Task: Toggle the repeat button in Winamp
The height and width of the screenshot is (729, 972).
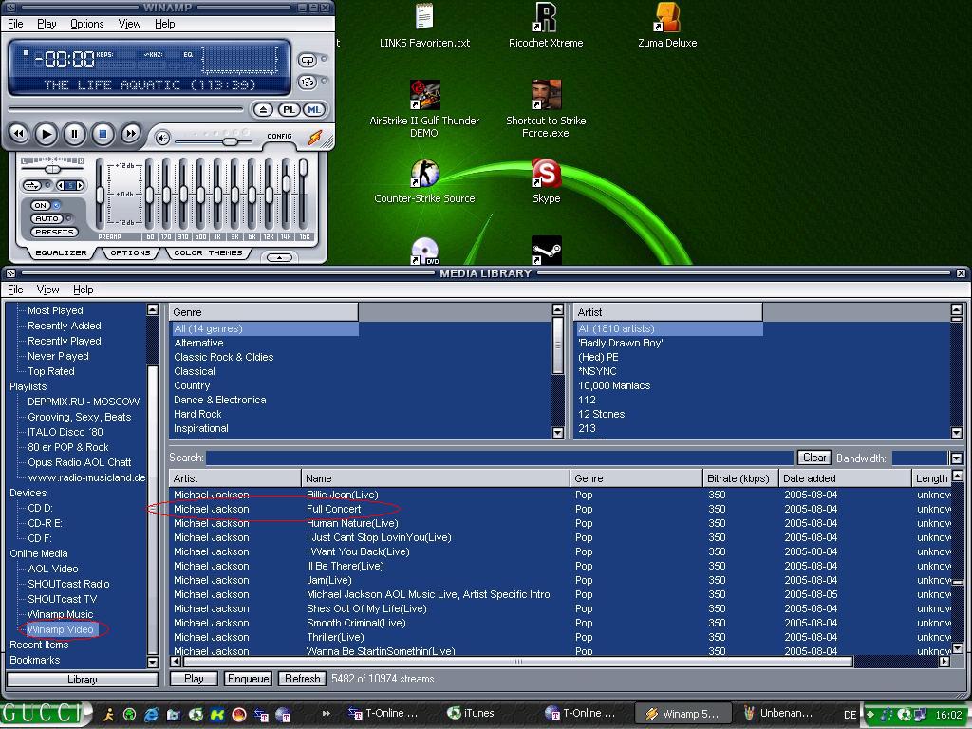Action: 308,60
